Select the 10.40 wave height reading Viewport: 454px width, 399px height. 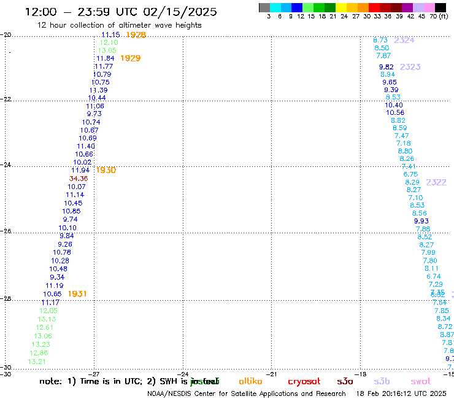pos(394,105)
